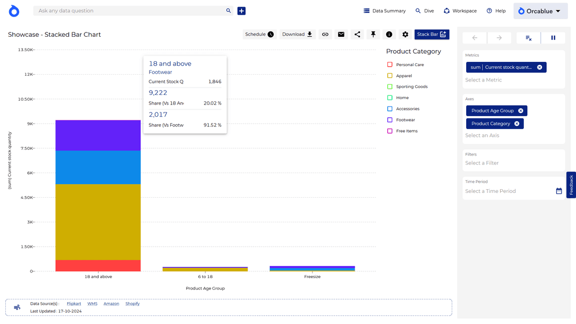Open the share icon
Viewport: 576px width, 324px height.
click(357, 34)
